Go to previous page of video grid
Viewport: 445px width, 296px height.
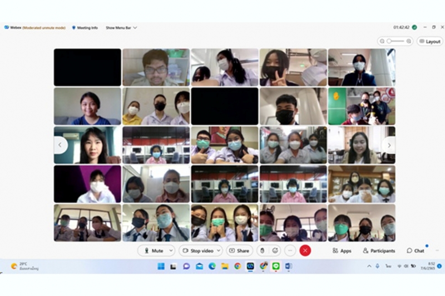pos(61,145)
